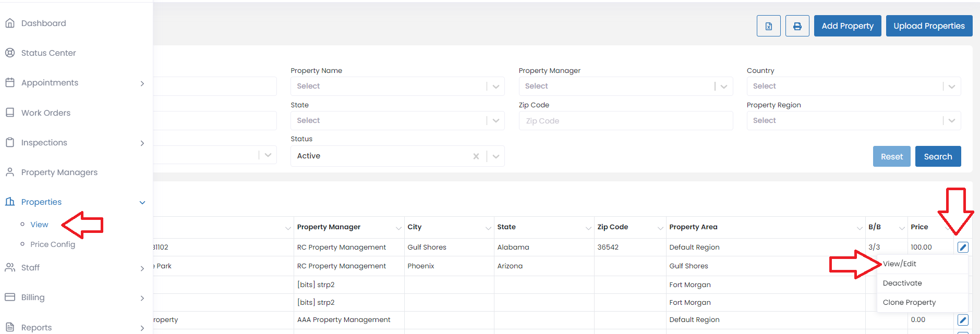Clear the Active status filter
This screenshot has height=334, width=980.
click(476, 156)
